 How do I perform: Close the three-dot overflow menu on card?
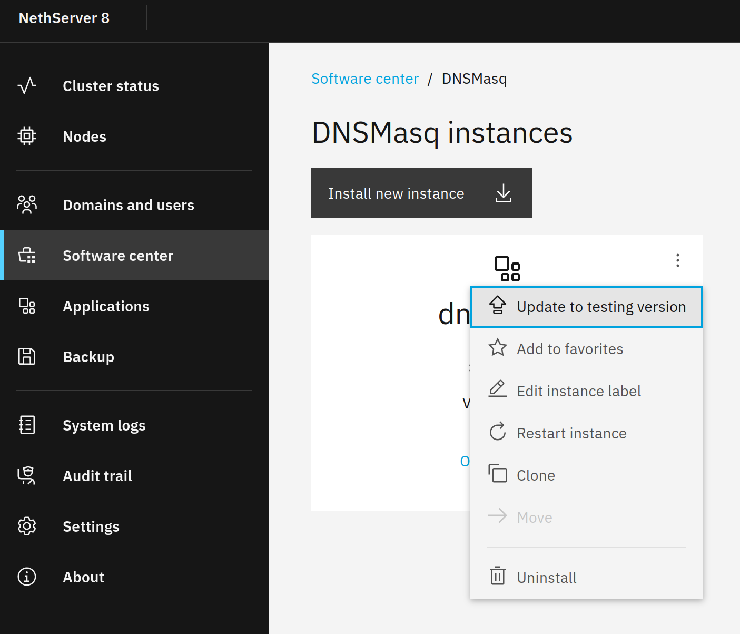(677, 260)
